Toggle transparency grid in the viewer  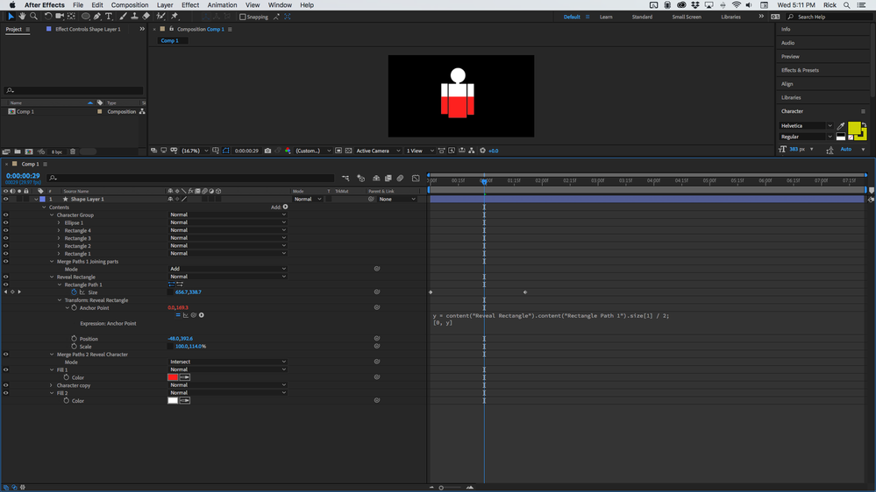tap(348, 151)
